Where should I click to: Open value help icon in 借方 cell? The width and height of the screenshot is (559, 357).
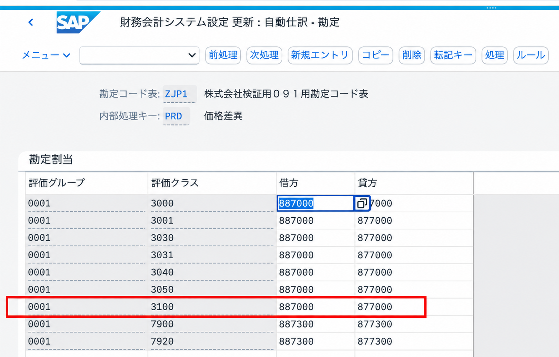(x=362, y=203)
